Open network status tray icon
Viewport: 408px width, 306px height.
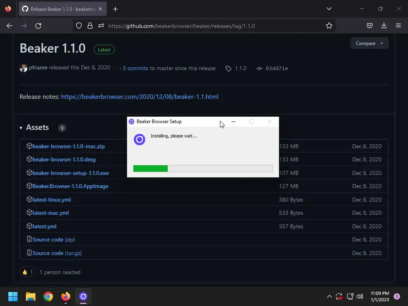(350, 296)
